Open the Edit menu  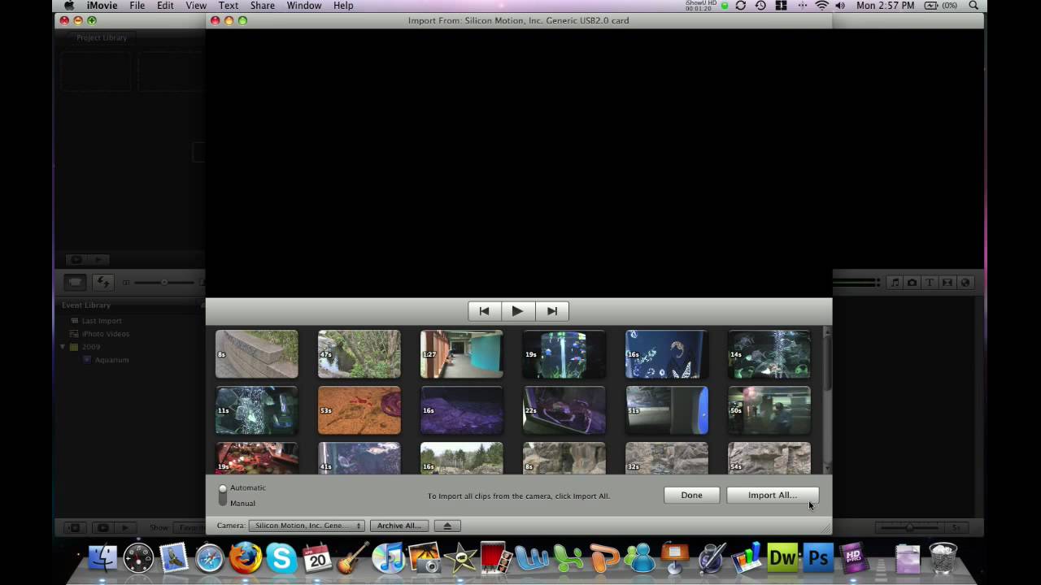tap(166, 6)
